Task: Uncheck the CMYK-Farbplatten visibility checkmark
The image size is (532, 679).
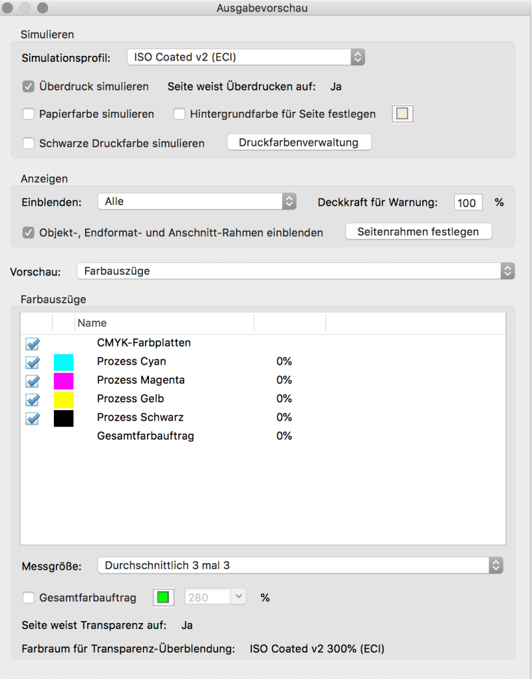Action: coord(33,344)
